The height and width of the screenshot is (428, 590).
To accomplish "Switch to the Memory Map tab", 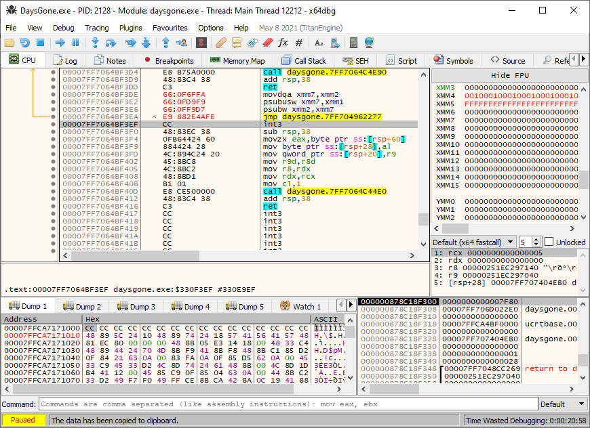I will [x=237, y=60].
